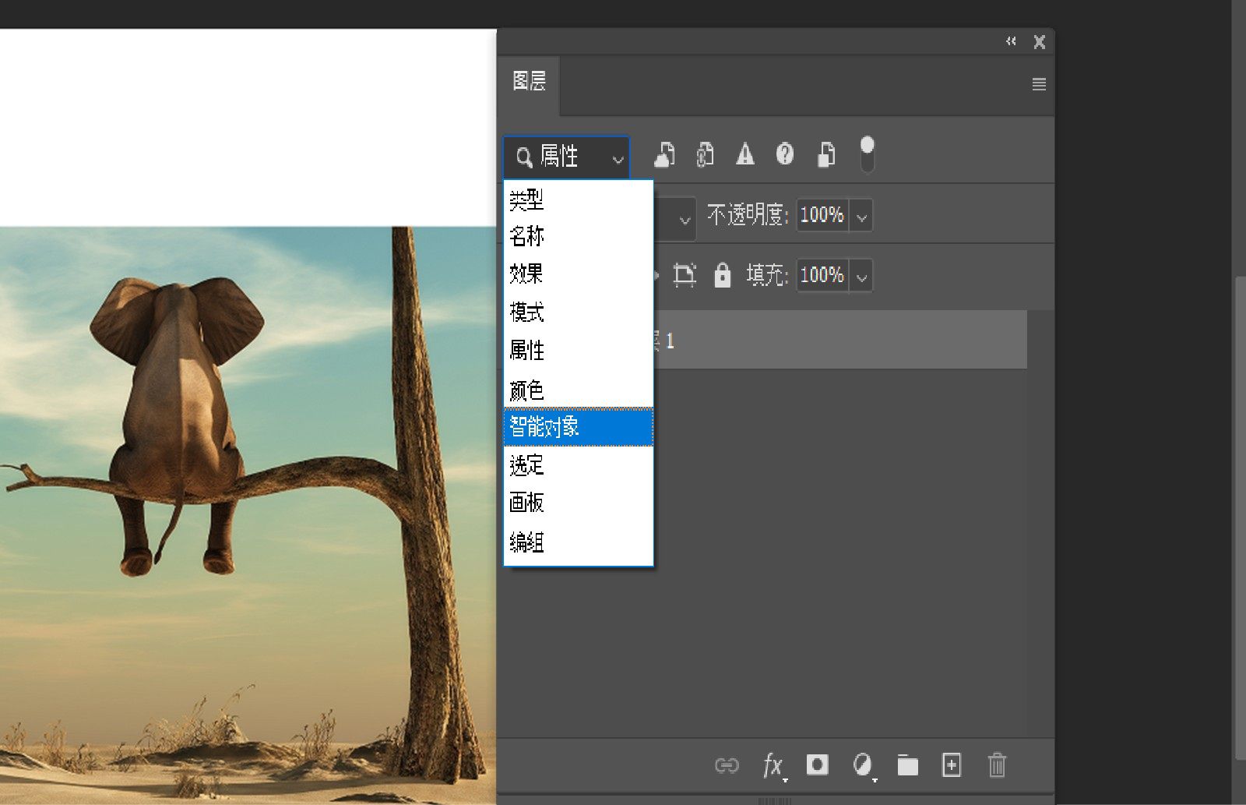This screenshot has height=805, width=1246.
Task: Create a new layer
Action: [952, 764]
